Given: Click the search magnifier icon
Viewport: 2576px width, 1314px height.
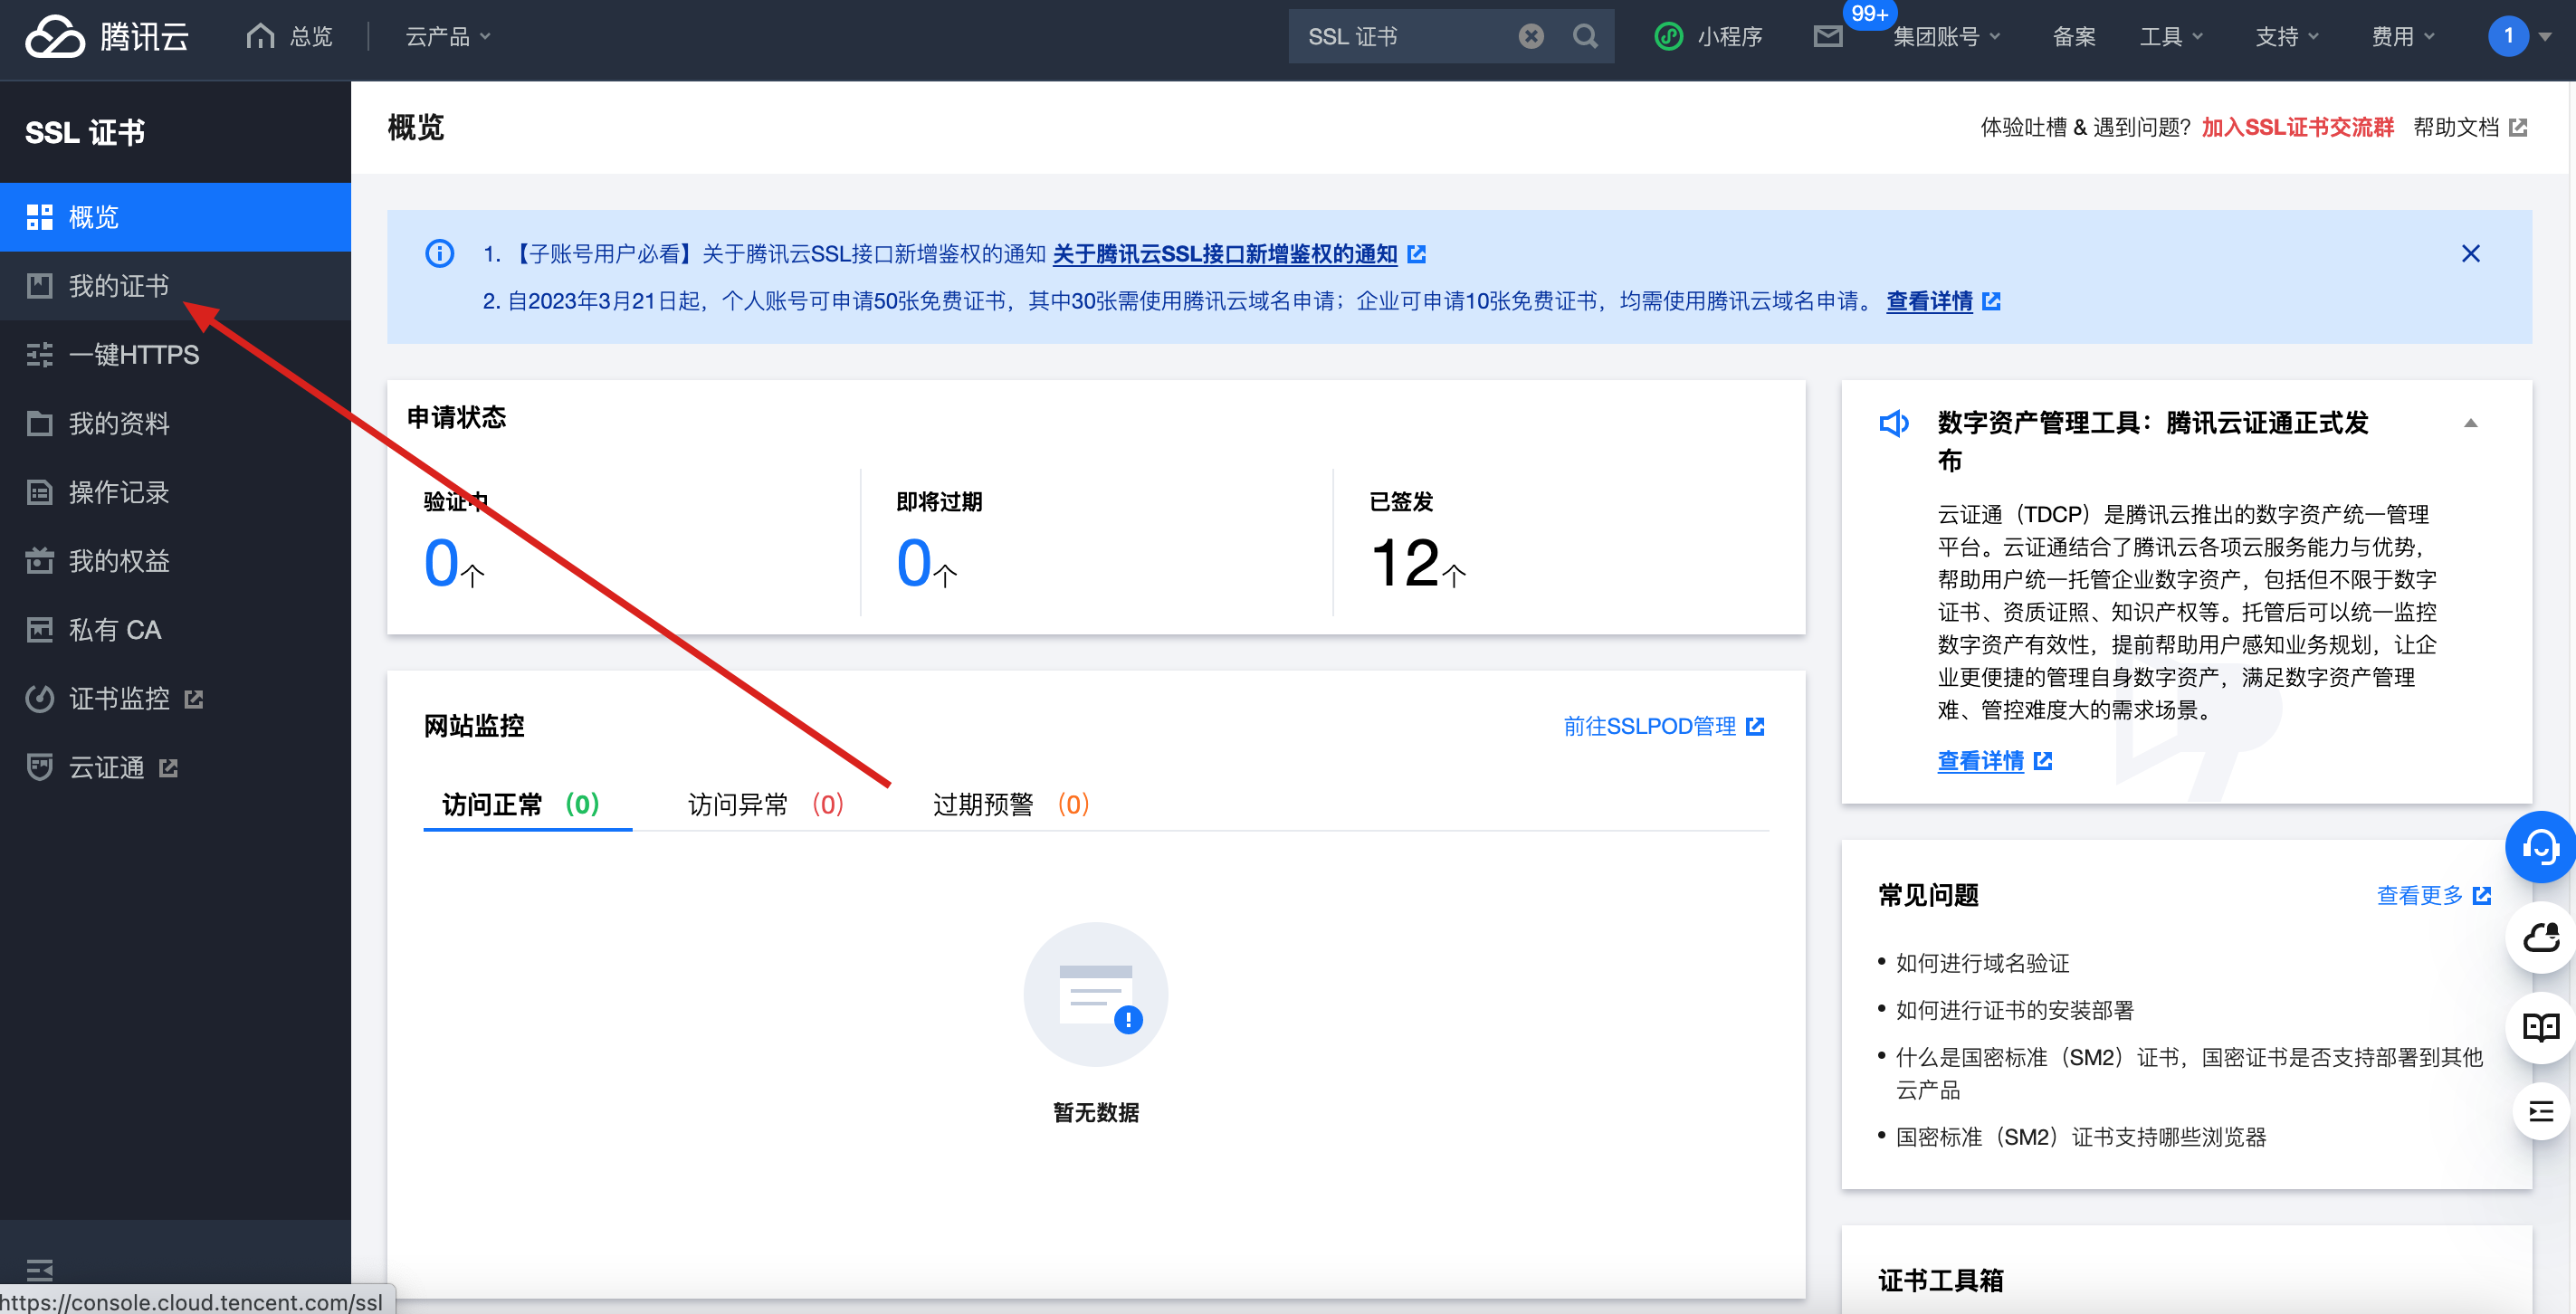Looking at the screenshot, I should [1585, 37].
